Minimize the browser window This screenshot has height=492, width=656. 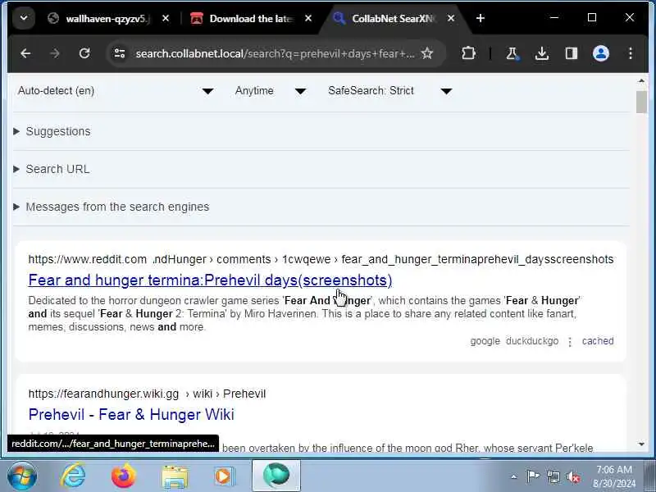[554, 17]
